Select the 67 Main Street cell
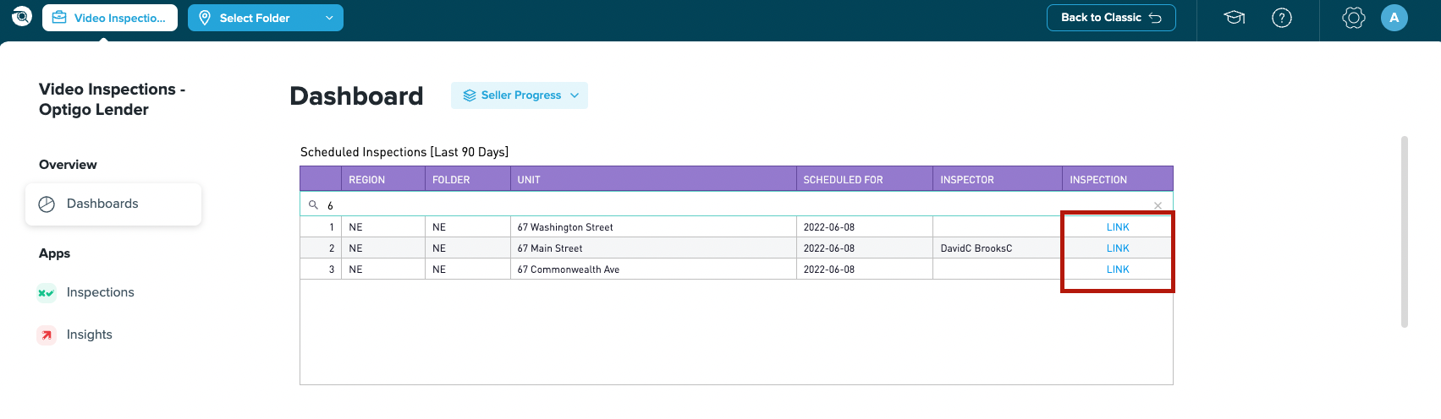The image size is (1441, 419). [x=653, y=248]
